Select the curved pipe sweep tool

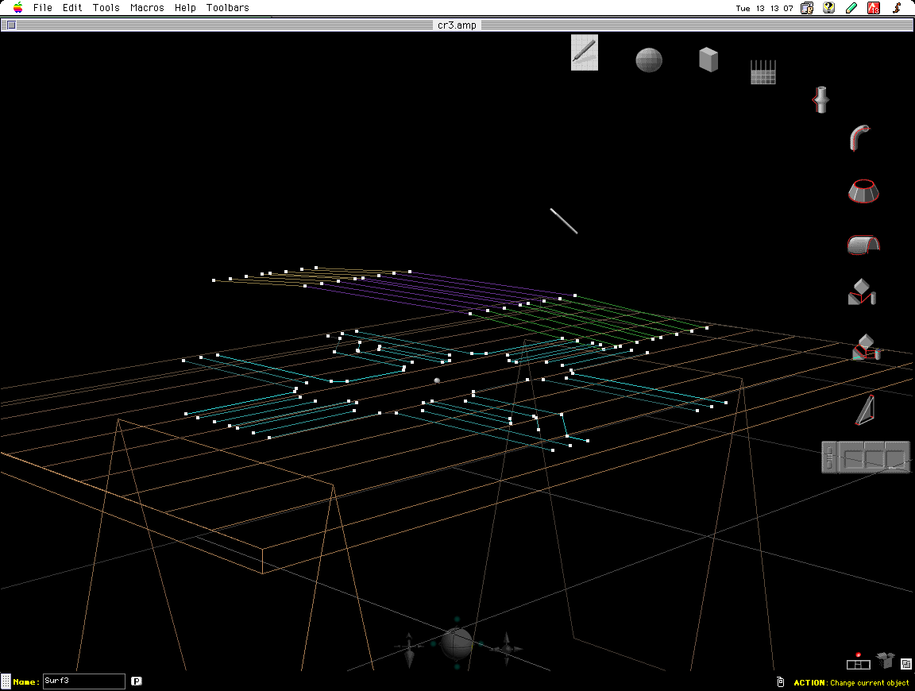[861, 138]
